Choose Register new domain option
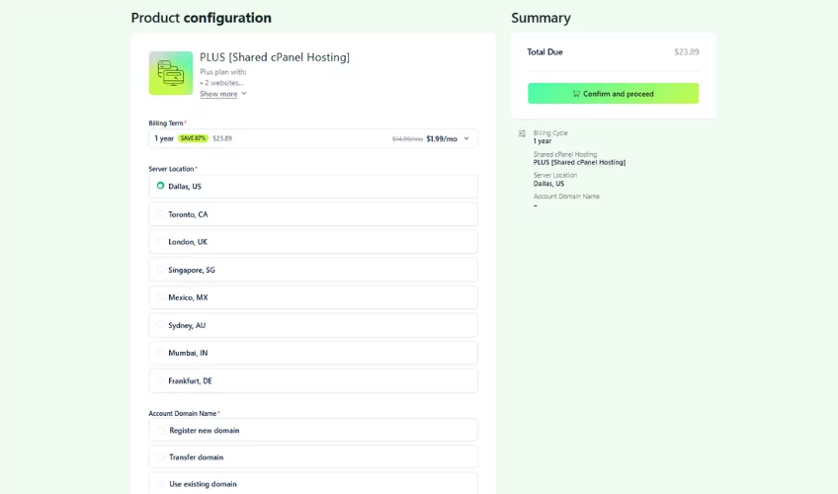The height and width of the screenshot is (494, 838). click(x=312, y=431)
